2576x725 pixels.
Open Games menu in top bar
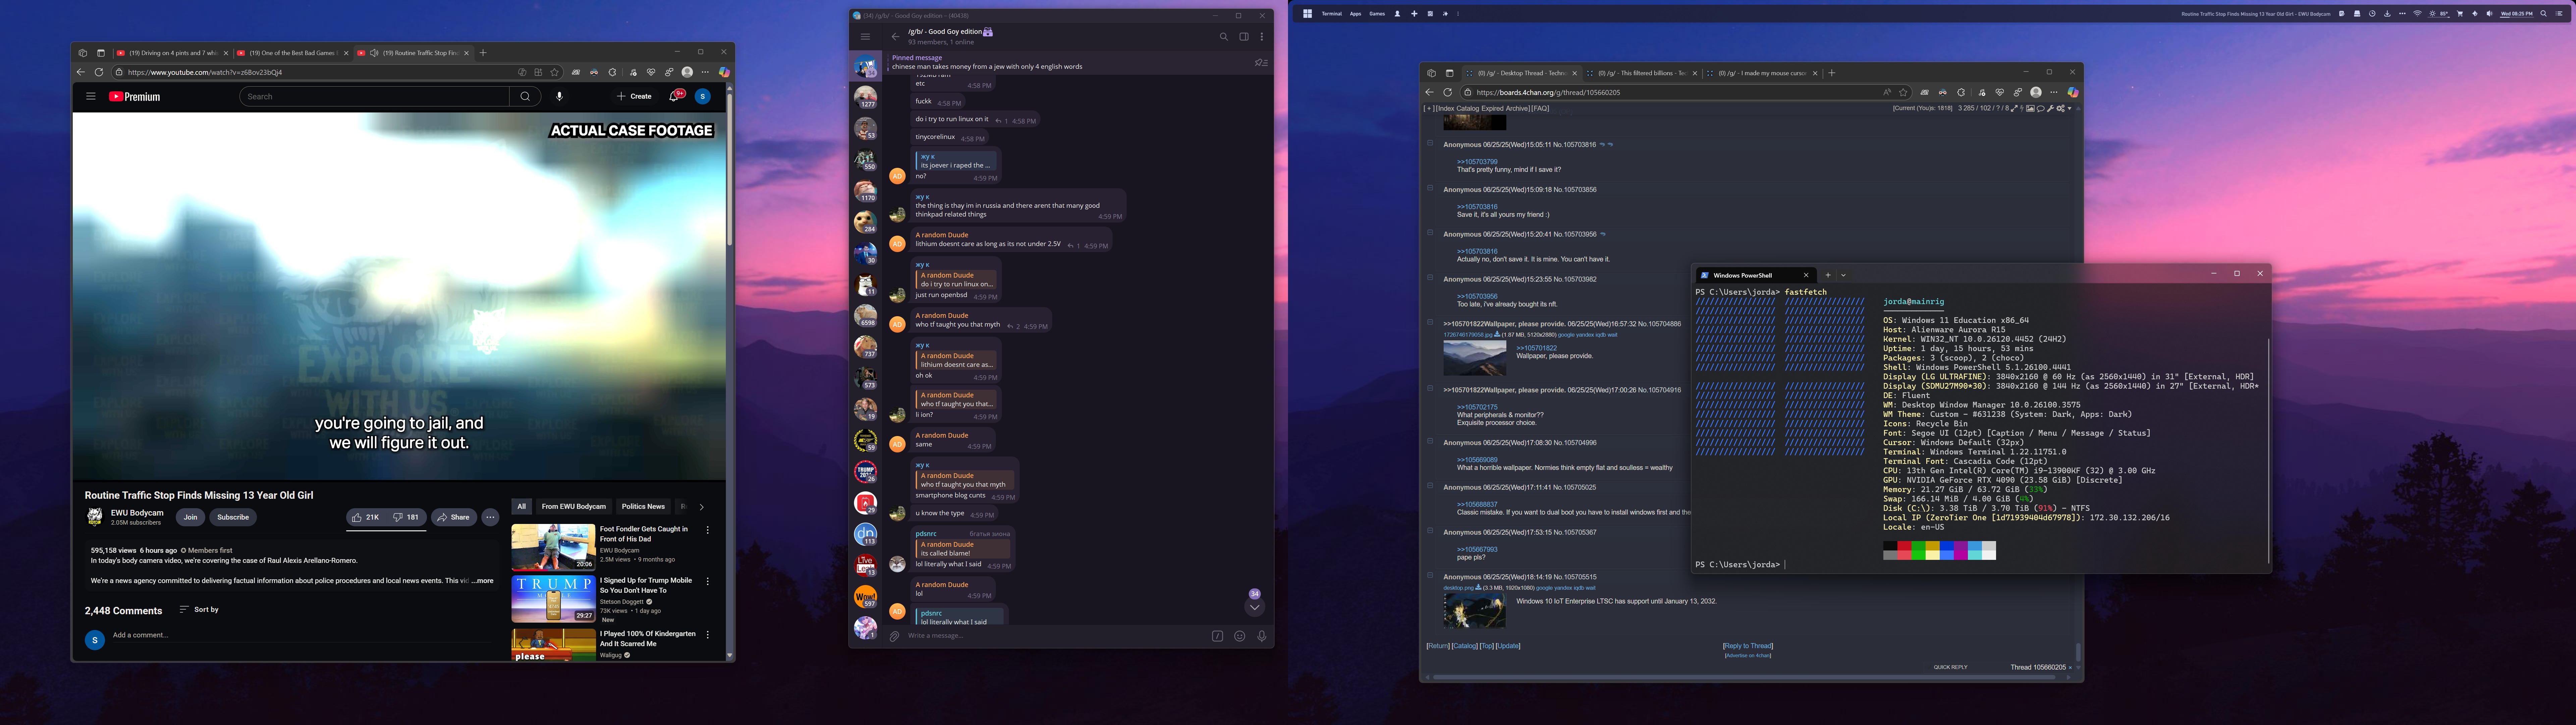1377,14
